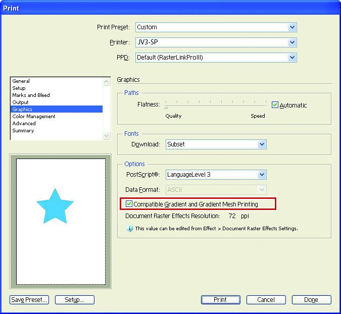Select General in the options list
Image resolution: width=341 pixels, height=314 pixels.
[21, 81]
